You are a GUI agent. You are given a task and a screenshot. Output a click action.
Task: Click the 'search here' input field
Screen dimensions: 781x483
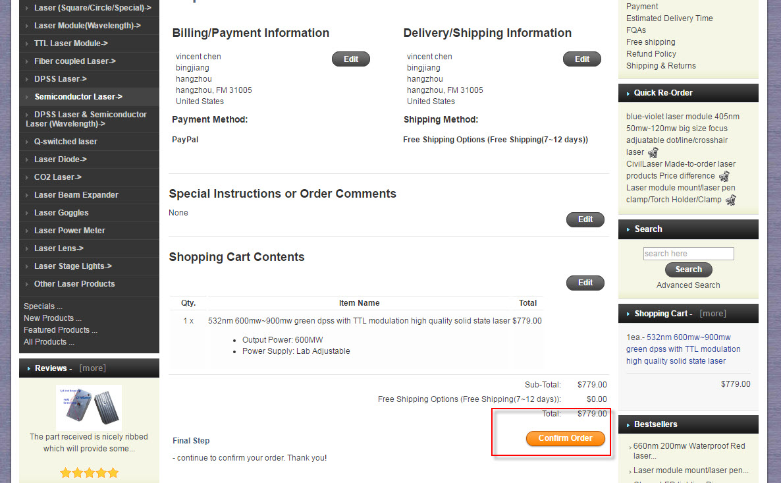(x=688, y=254)
